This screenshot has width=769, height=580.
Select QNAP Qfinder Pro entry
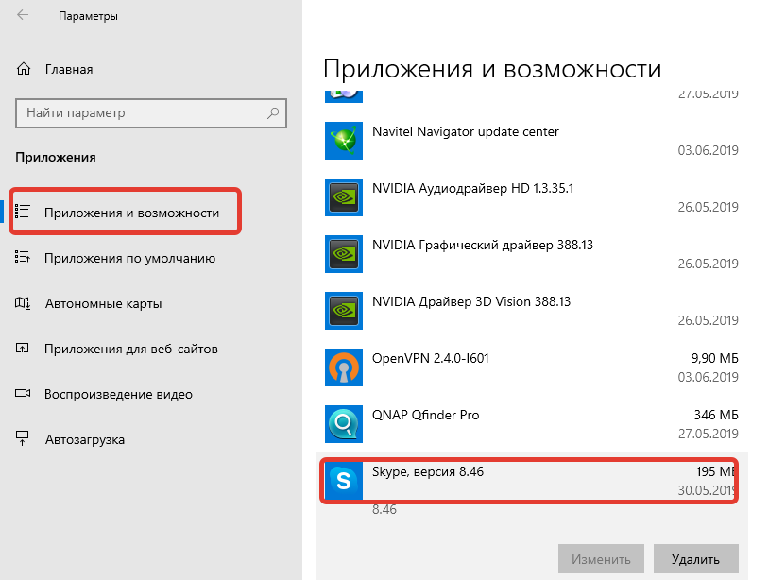(x=532, y=423)
